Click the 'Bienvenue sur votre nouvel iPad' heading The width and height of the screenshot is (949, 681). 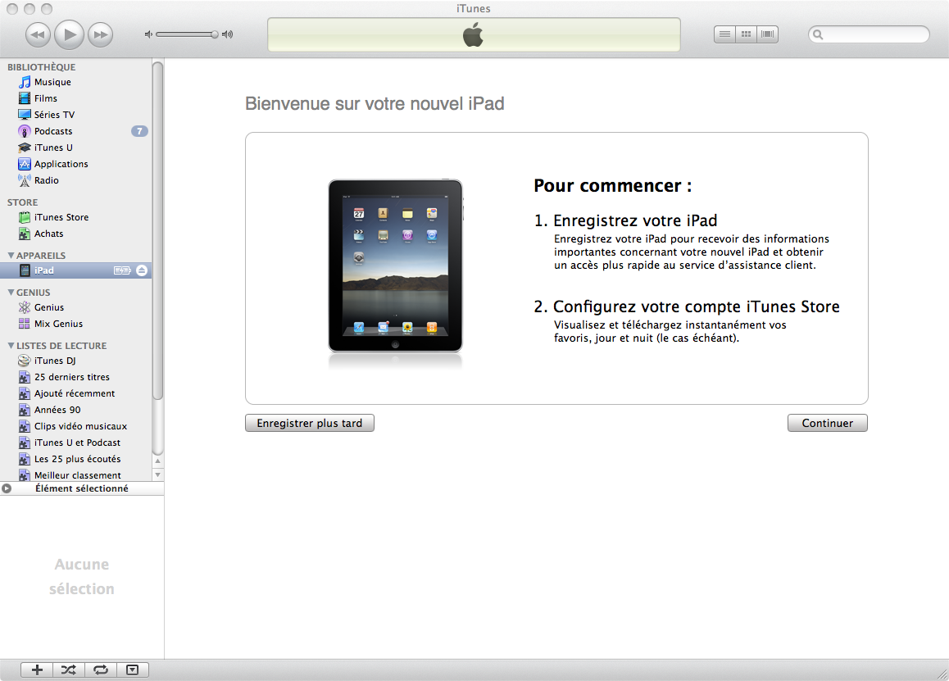[x=375, y=104]
